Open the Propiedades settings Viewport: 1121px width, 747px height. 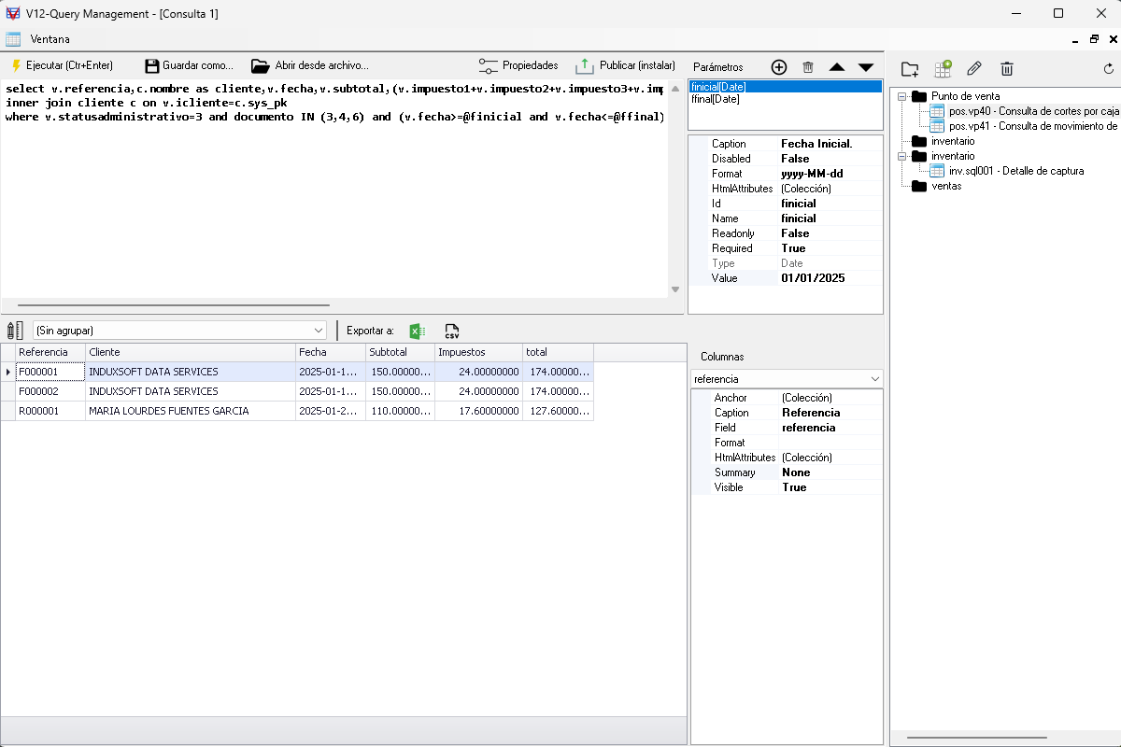[x=518, y=66]
